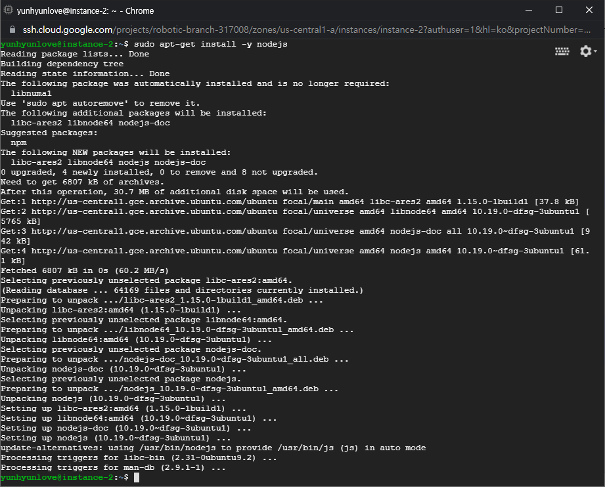The height and width of the screenshot is (487, 605).
Task: Click 'Suggested packages:' line
Action: (x=49, y=133)
